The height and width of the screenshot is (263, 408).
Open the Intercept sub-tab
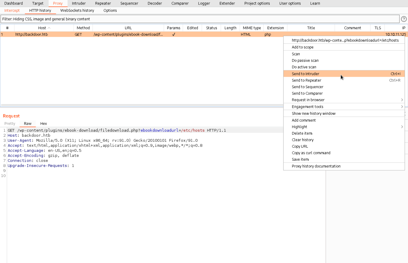12,10
